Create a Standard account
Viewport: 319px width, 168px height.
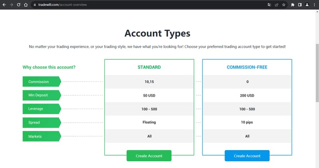pyautogui.click(x=149, y=156)
